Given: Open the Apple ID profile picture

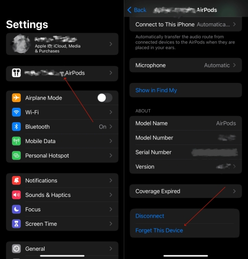Looking at the screenshot, I should (21, 44).
